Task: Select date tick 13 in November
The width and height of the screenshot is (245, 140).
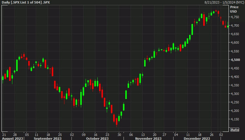Action: [x=143, y=135]
